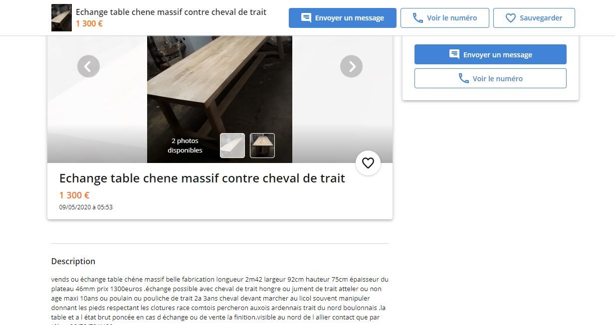Open the main oak table photo
Image resolution: width=615 pixels, height=325 pixels.
[x=219, y=99]
